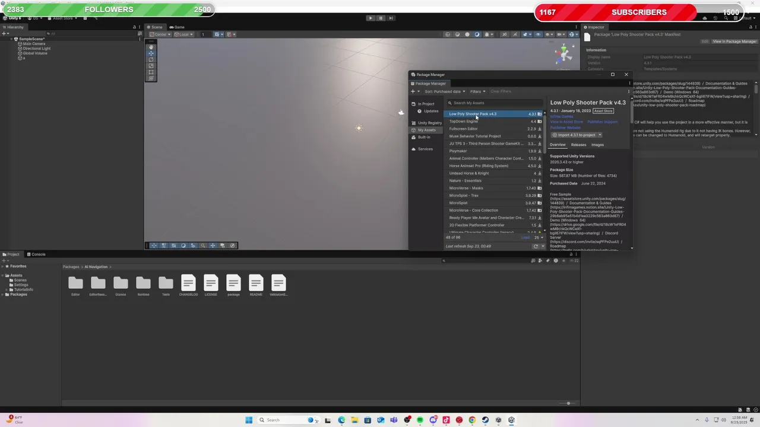Click View in Package Manager button
This screenshot has height=427, width=760.
[x=734, y=42]
